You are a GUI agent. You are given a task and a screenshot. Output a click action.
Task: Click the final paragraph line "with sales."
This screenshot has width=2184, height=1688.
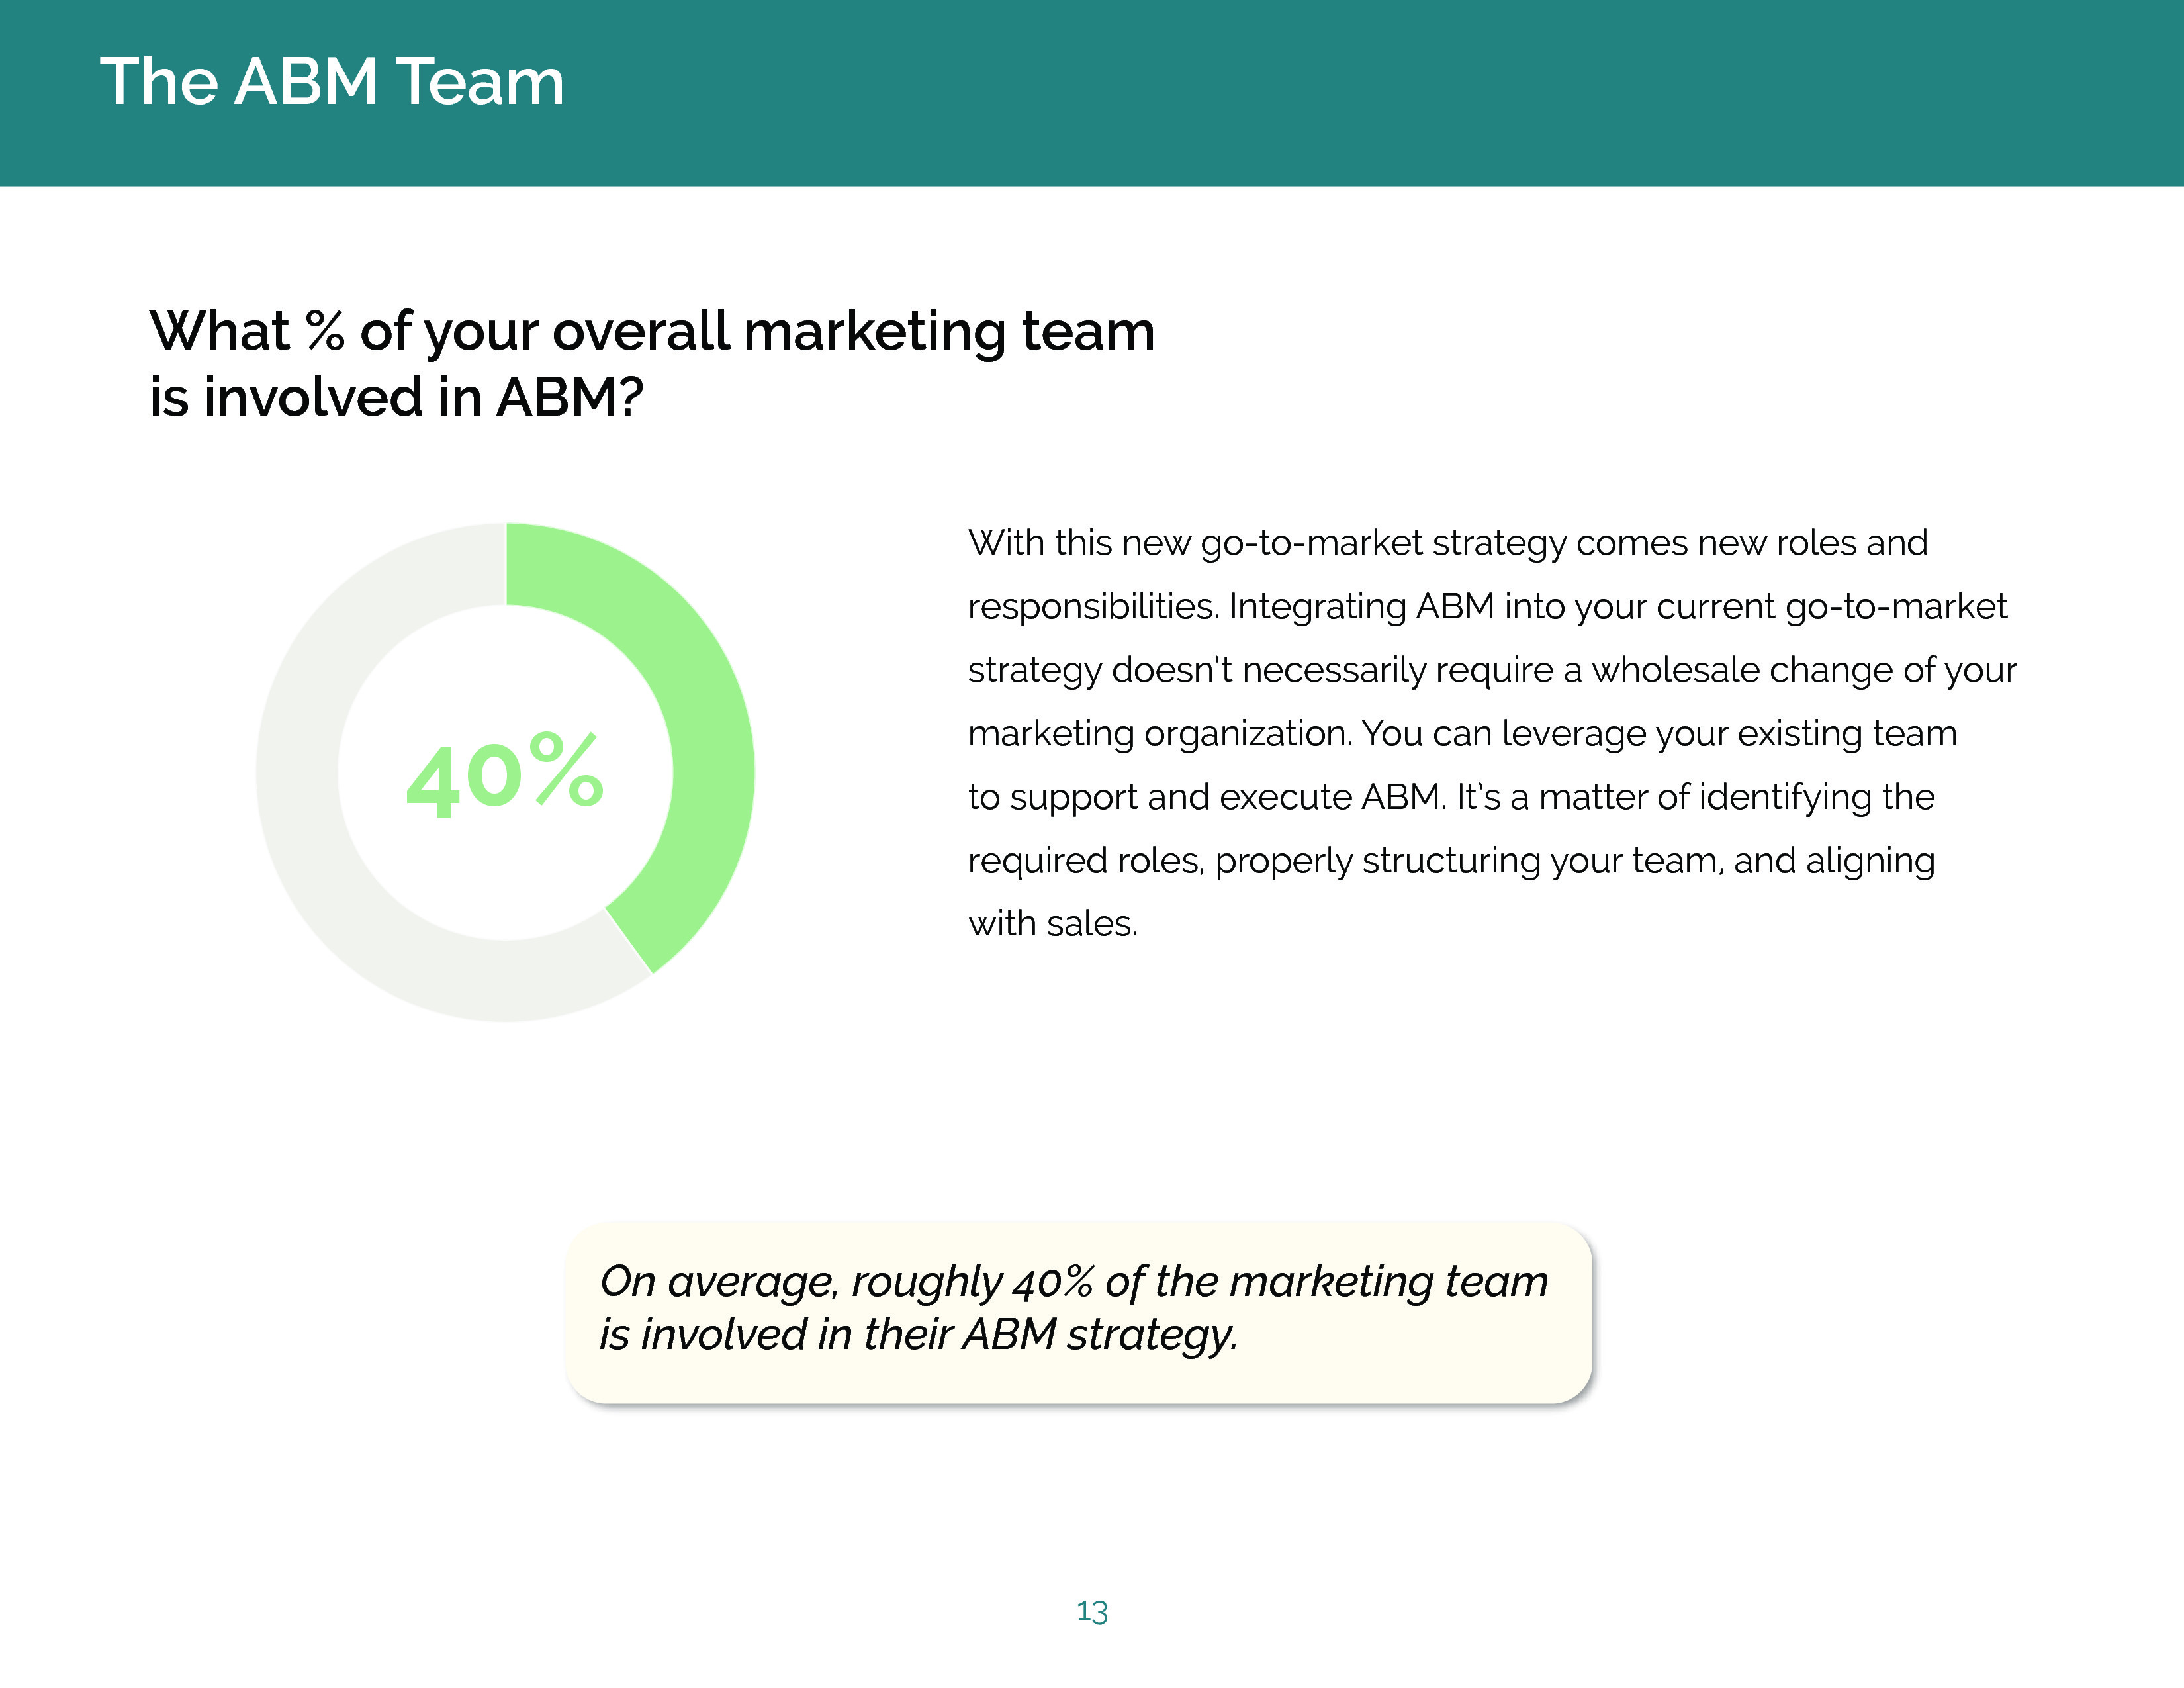tap(1053, 924)
